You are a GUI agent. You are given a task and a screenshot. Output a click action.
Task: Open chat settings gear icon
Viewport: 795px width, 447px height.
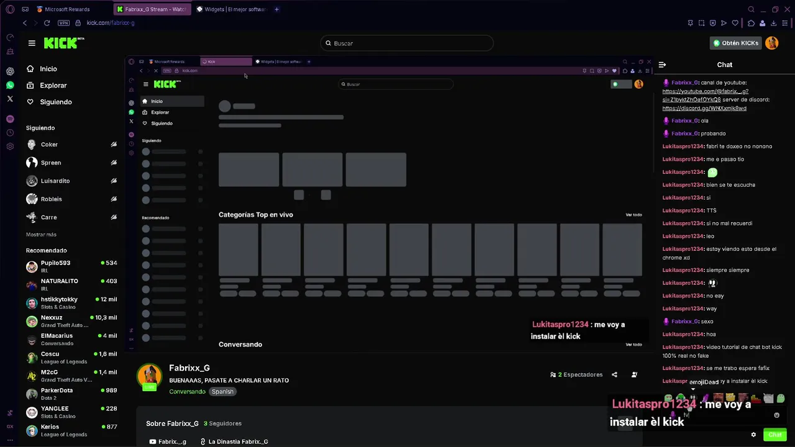[753, 435]
